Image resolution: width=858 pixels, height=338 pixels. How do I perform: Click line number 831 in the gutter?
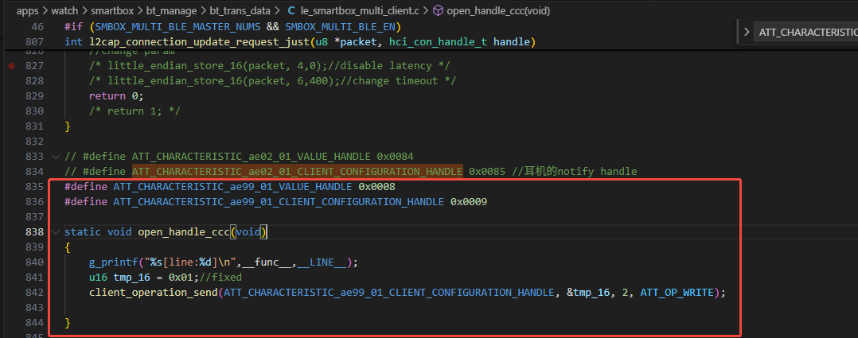coord(34,126)
